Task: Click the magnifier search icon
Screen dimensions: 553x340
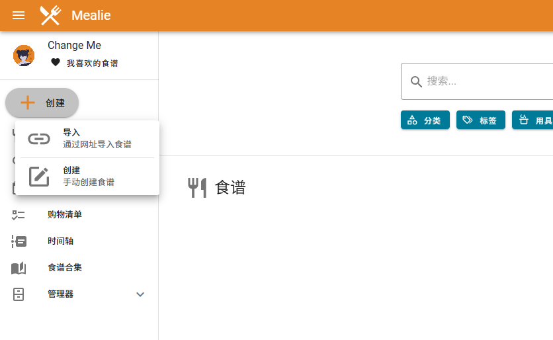Action: point(416,81)
